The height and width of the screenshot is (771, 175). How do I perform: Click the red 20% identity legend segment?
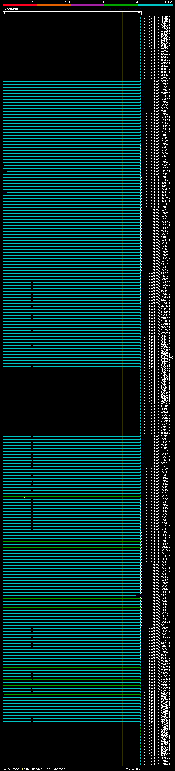(19, 5)
